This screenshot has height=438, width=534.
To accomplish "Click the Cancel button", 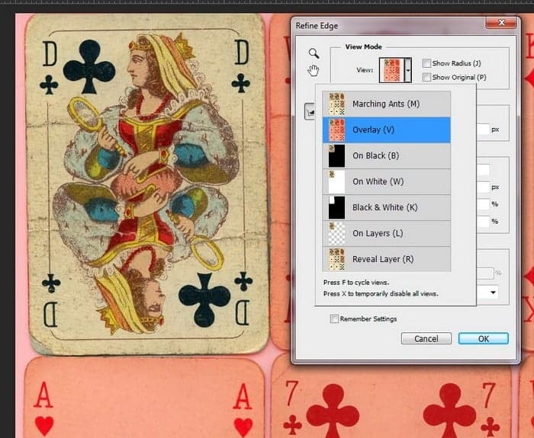I will click(x=426, y=338).
